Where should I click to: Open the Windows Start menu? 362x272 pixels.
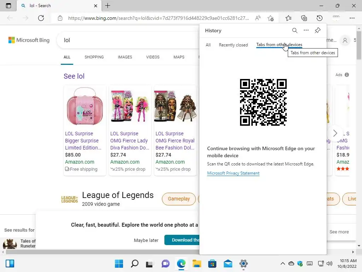[x=119, y=263]
